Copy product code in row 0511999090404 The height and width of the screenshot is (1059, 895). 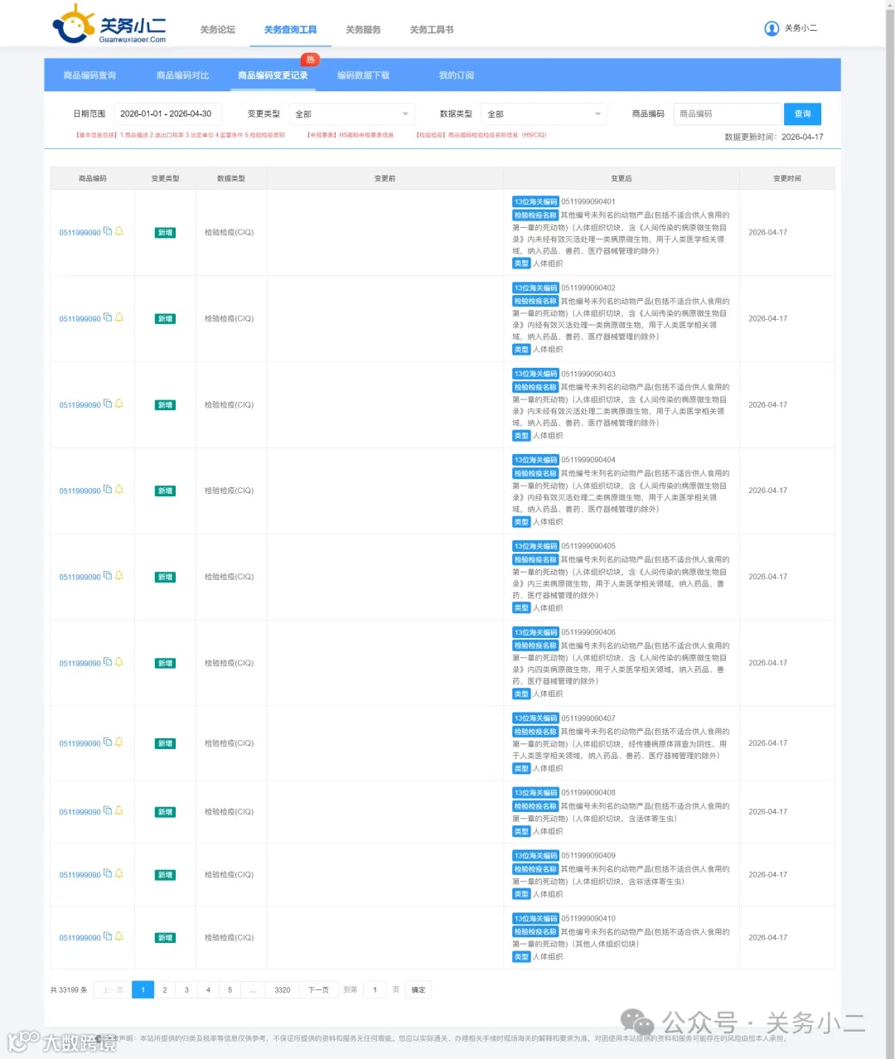108,490
